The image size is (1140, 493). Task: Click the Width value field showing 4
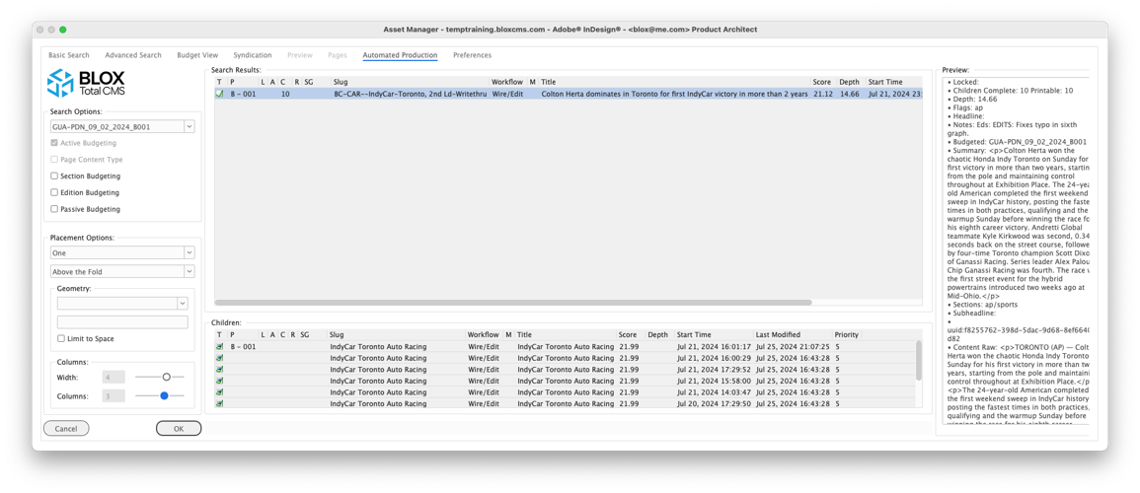(114, 377)
